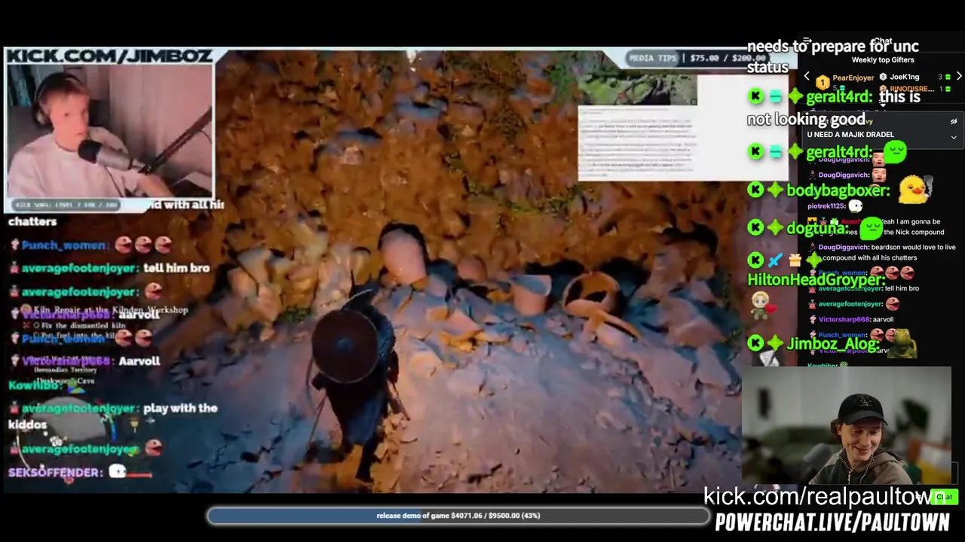Click the Kick badge beside dogtuna
Viewport: 965px width, 542px height.
pyautogui.click(x=755, y=227)
